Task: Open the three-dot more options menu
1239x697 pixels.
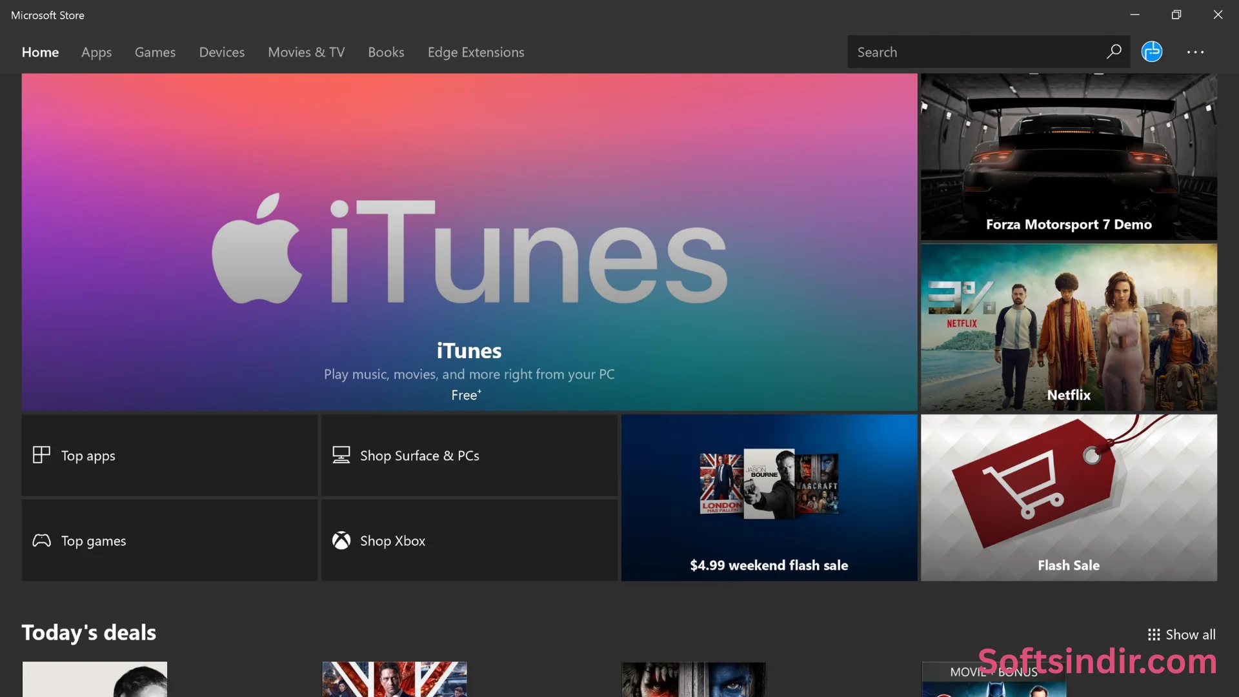Action: tap(1195, 52)
